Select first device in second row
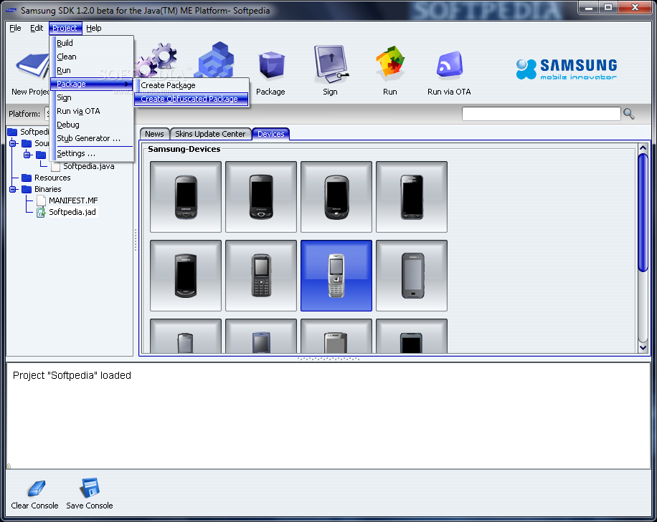The height and width of the screenshot is (522, 657). pyautogui.click(x=186, y=276)
